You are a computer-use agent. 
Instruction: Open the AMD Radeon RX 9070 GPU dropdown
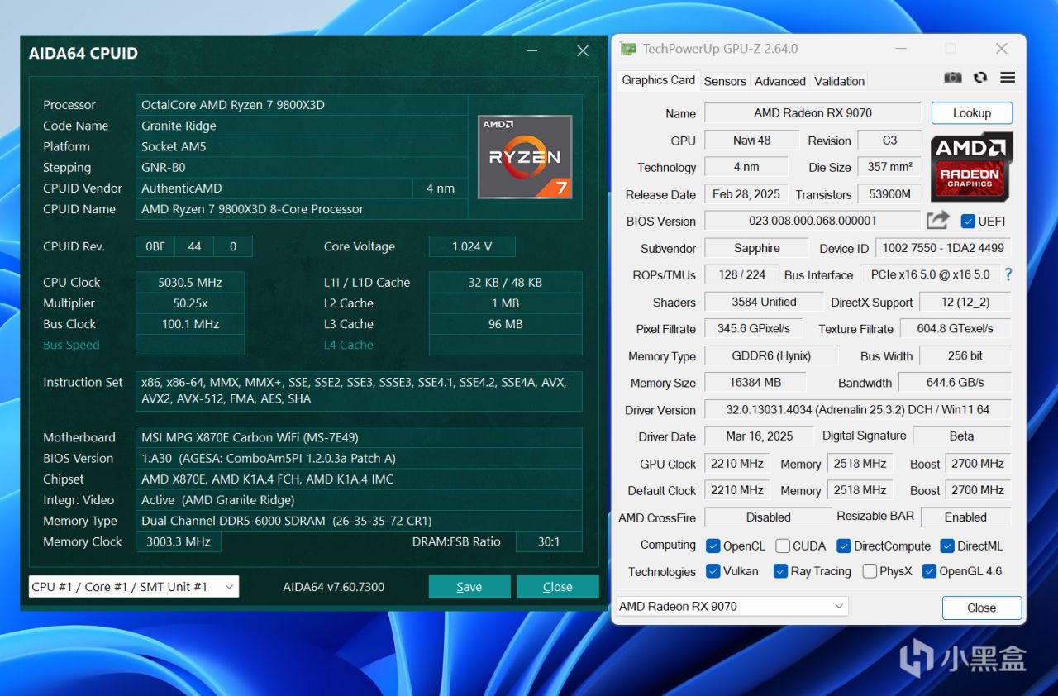pos(732,606)
